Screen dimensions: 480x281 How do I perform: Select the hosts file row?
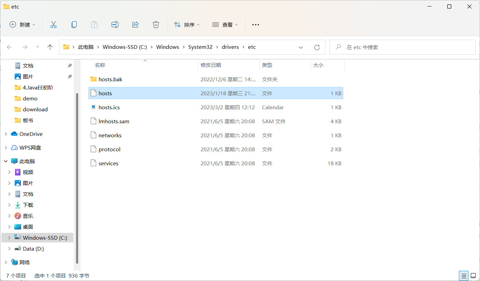(x=216, y=93)
